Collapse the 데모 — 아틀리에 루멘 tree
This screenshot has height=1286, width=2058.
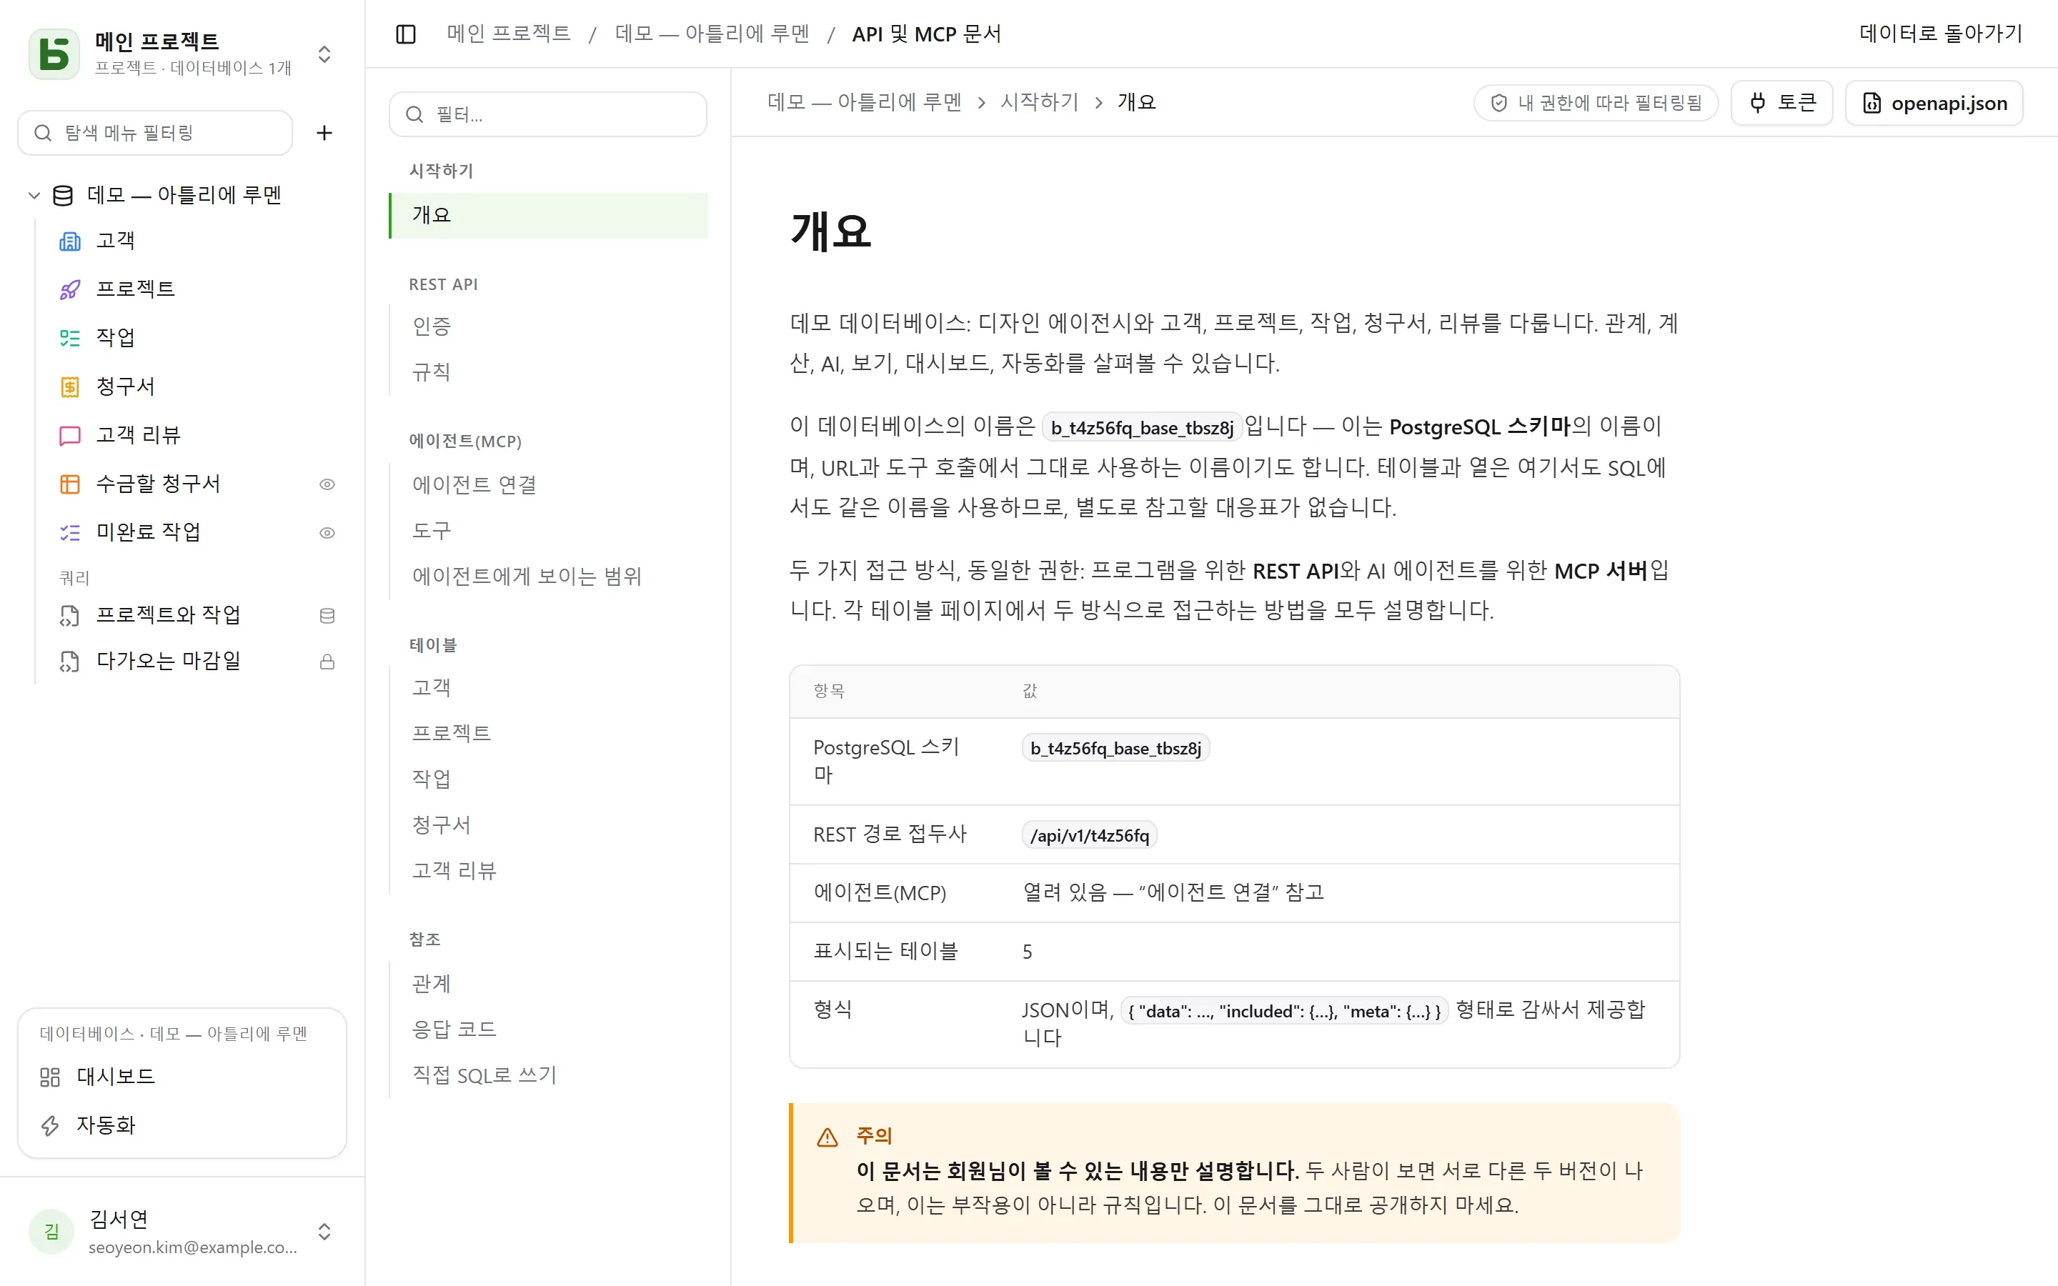34,195
